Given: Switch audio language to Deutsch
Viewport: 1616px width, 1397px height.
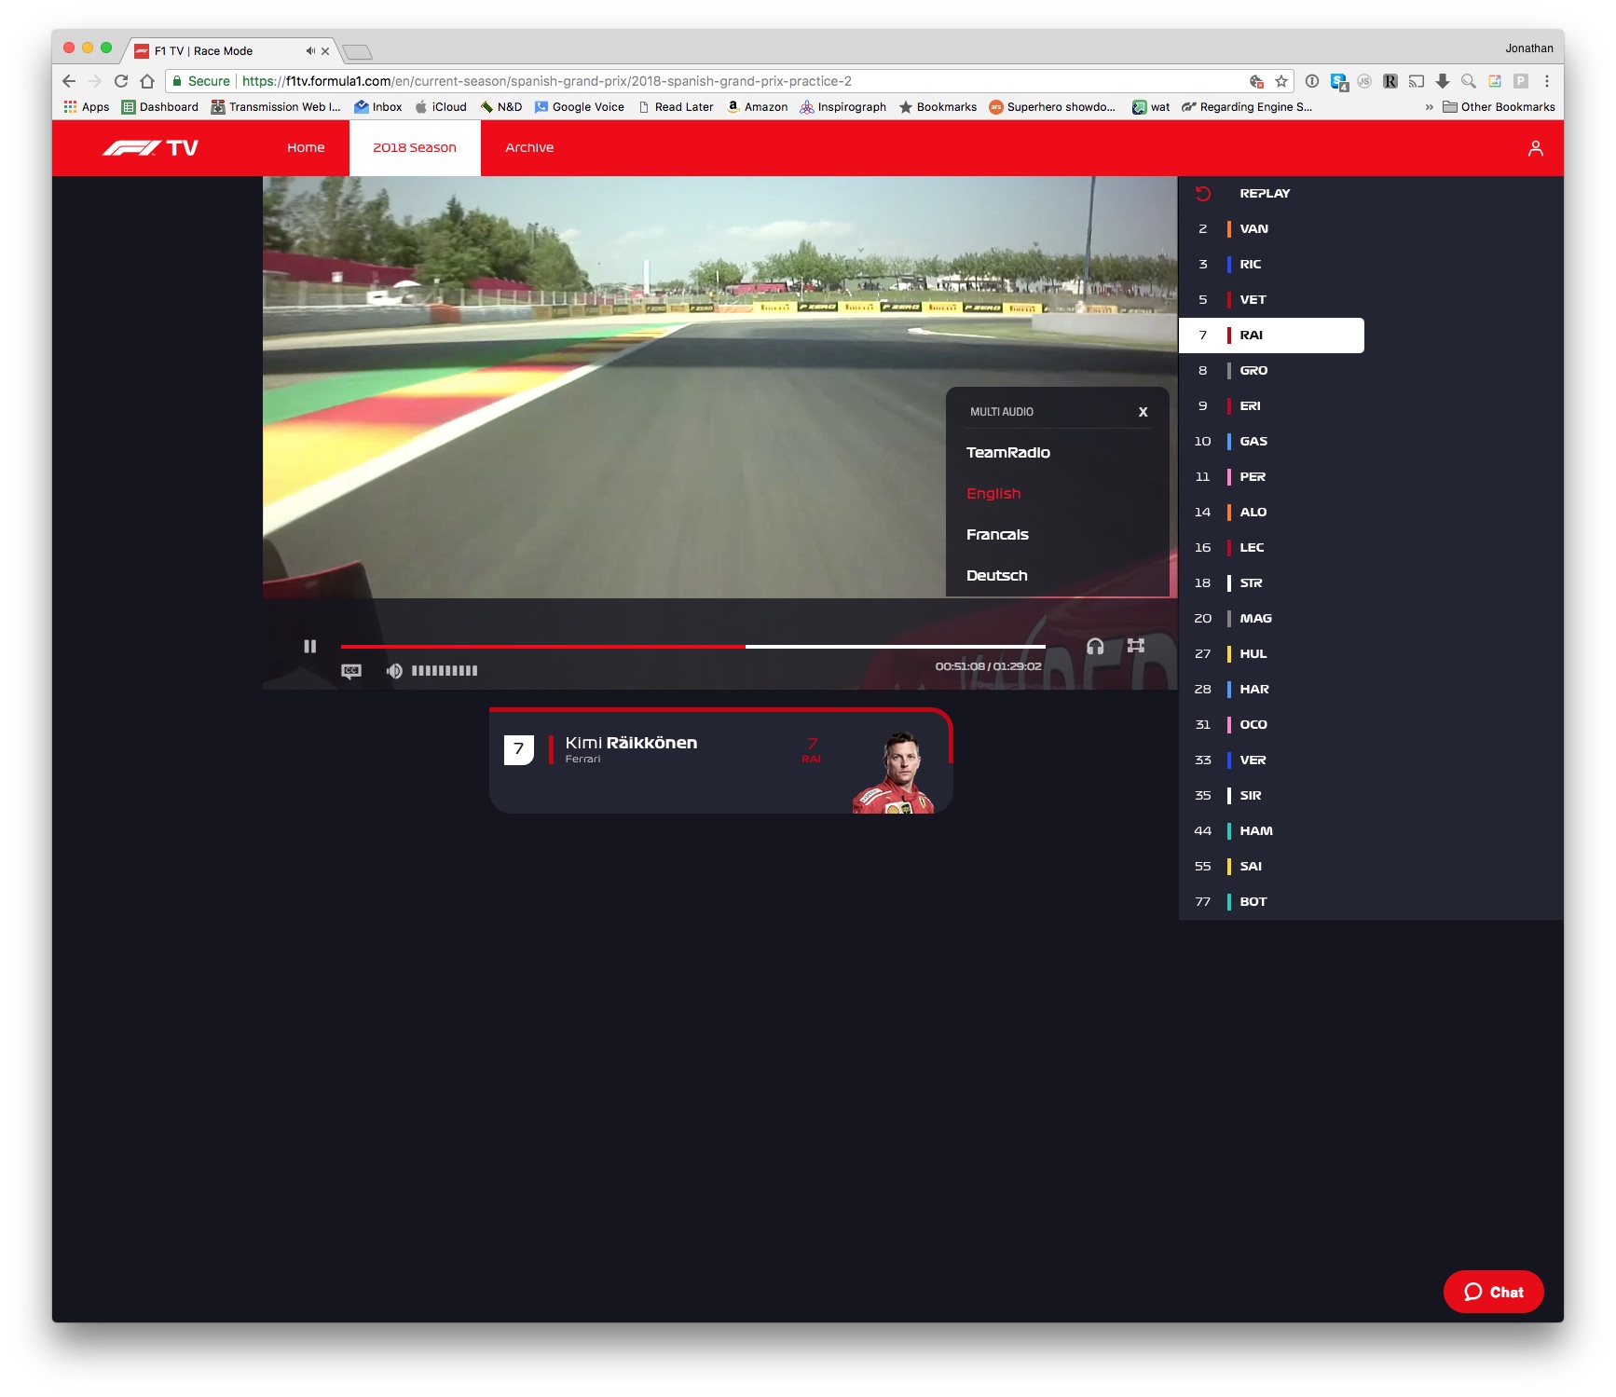Looking at the screenshot, I should click(996, 576).
